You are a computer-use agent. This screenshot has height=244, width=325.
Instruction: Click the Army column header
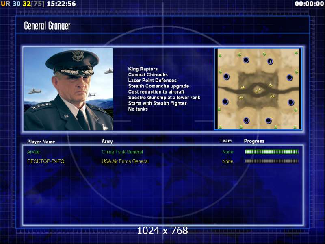(x=107, y=142)
